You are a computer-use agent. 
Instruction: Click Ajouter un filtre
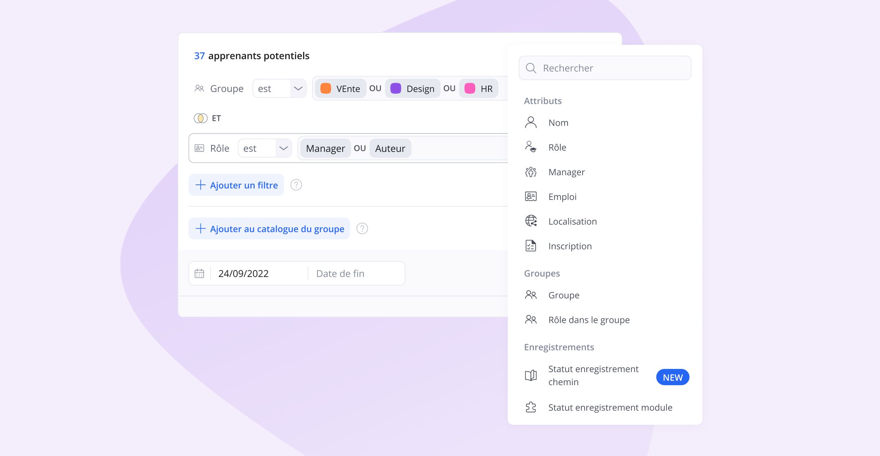point(236,185)
